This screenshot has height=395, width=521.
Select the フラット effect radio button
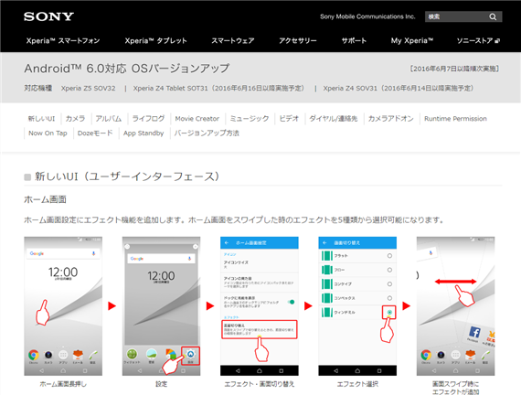pos(389,256)
